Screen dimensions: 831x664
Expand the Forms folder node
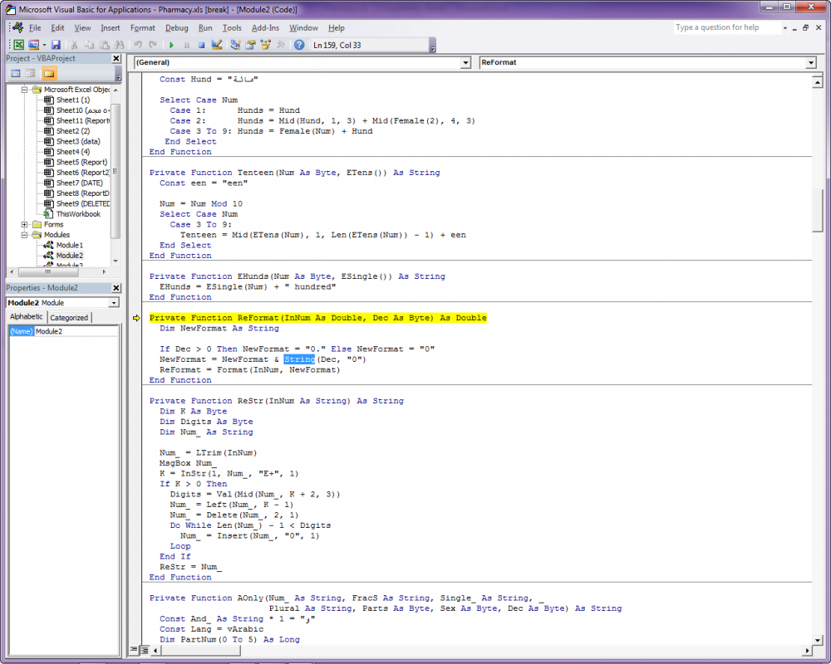(x=24, y=224)
